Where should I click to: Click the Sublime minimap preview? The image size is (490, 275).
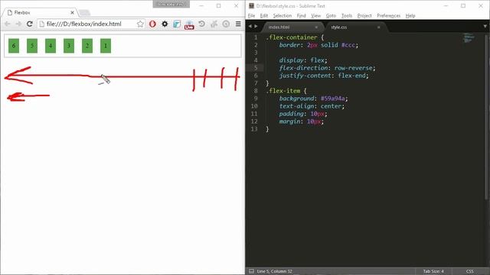pos(469,37)
